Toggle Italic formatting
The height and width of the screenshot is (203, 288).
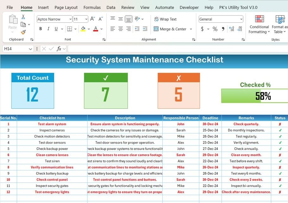pyautogui.click(x=48, y=29)
